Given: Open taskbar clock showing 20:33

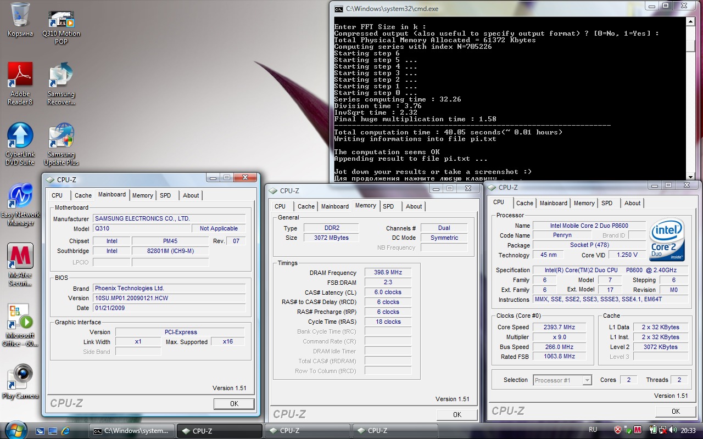Looking at the screenshot, I should (688, 430).
